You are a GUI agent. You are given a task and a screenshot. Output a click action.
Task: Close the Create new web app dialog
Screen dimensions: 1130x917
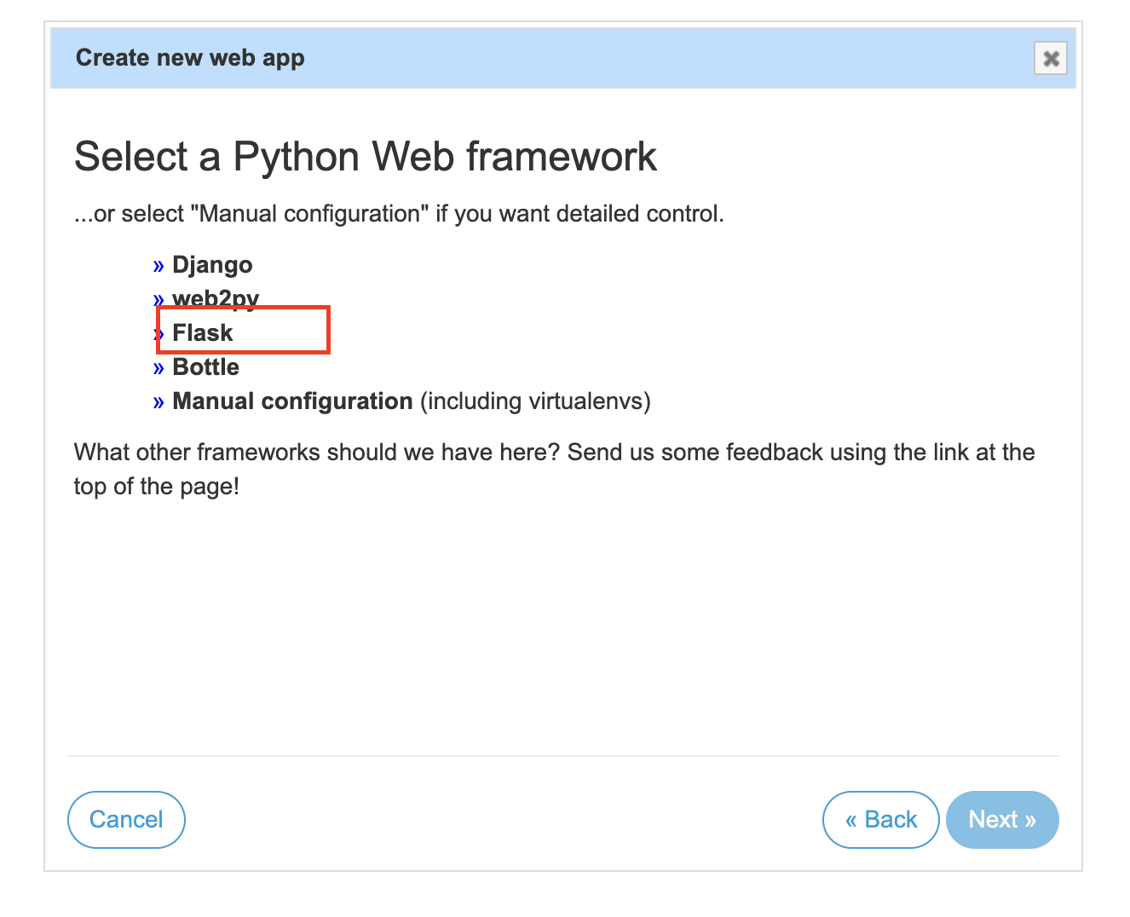click(x=1050, y=58)
